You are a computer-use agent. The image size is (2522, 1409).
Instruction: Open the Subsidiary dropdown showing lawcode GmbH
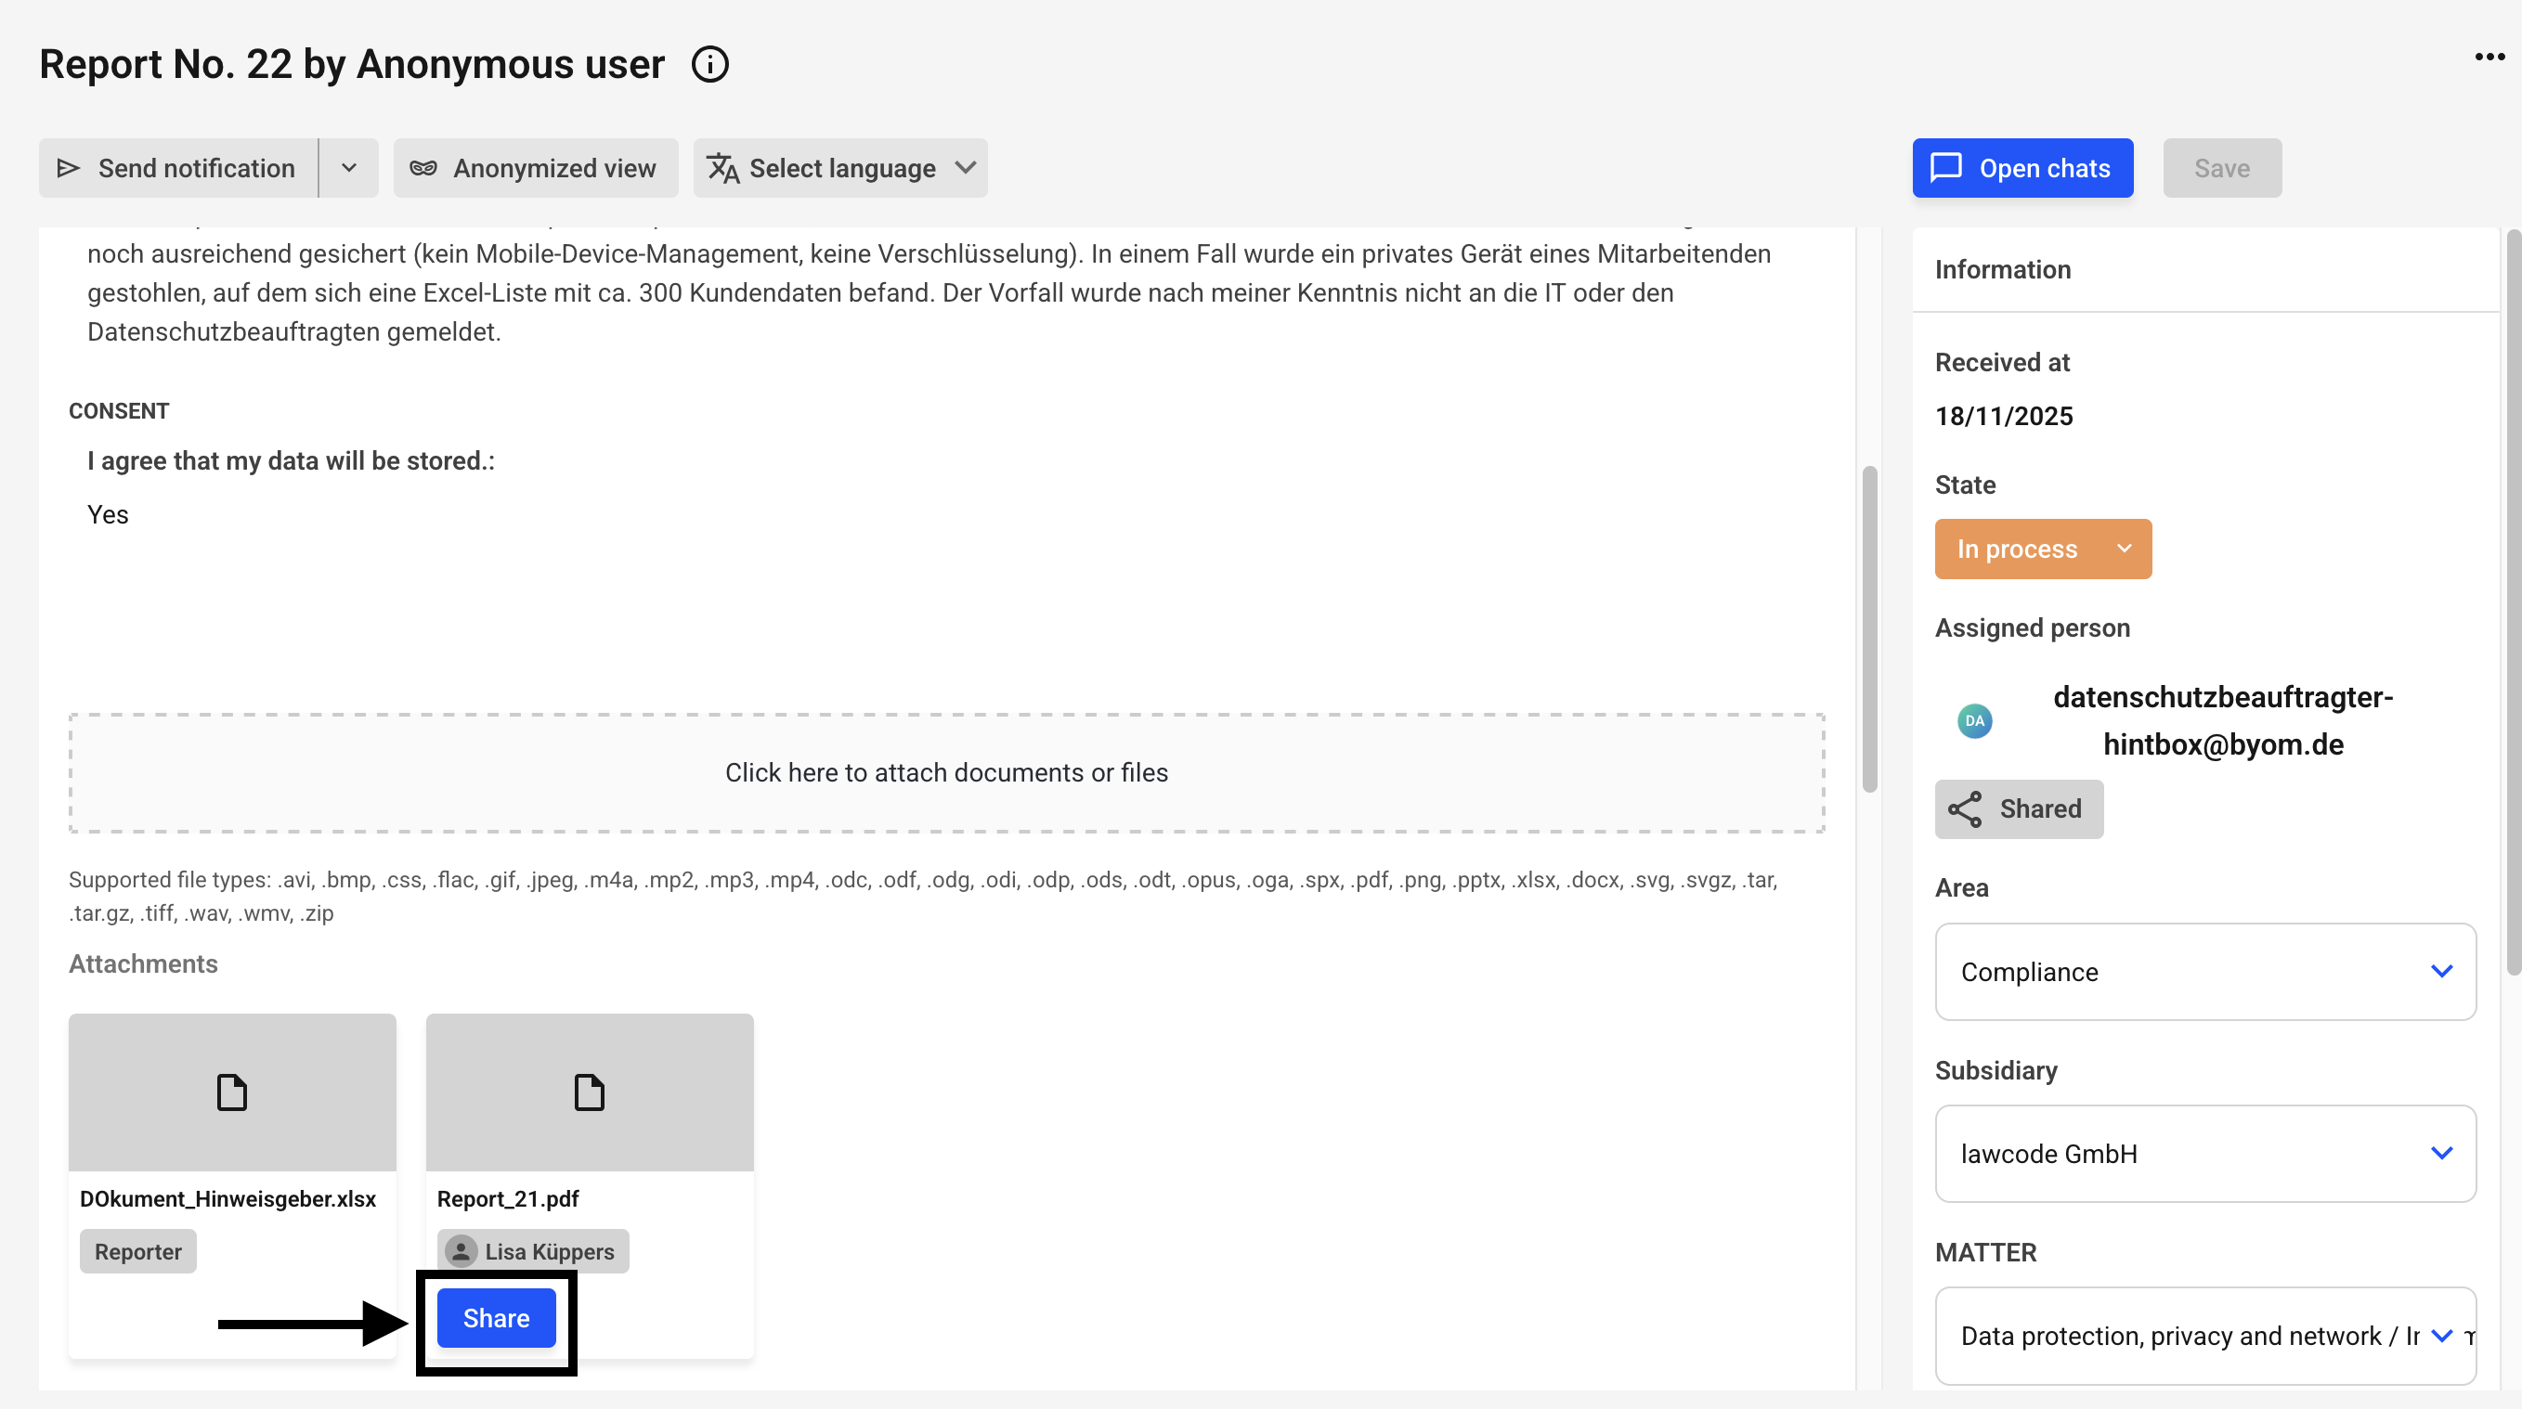2204,1154
